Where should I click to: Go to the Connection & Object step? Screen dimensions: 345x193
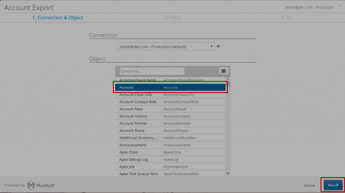(x=58, y=18)
